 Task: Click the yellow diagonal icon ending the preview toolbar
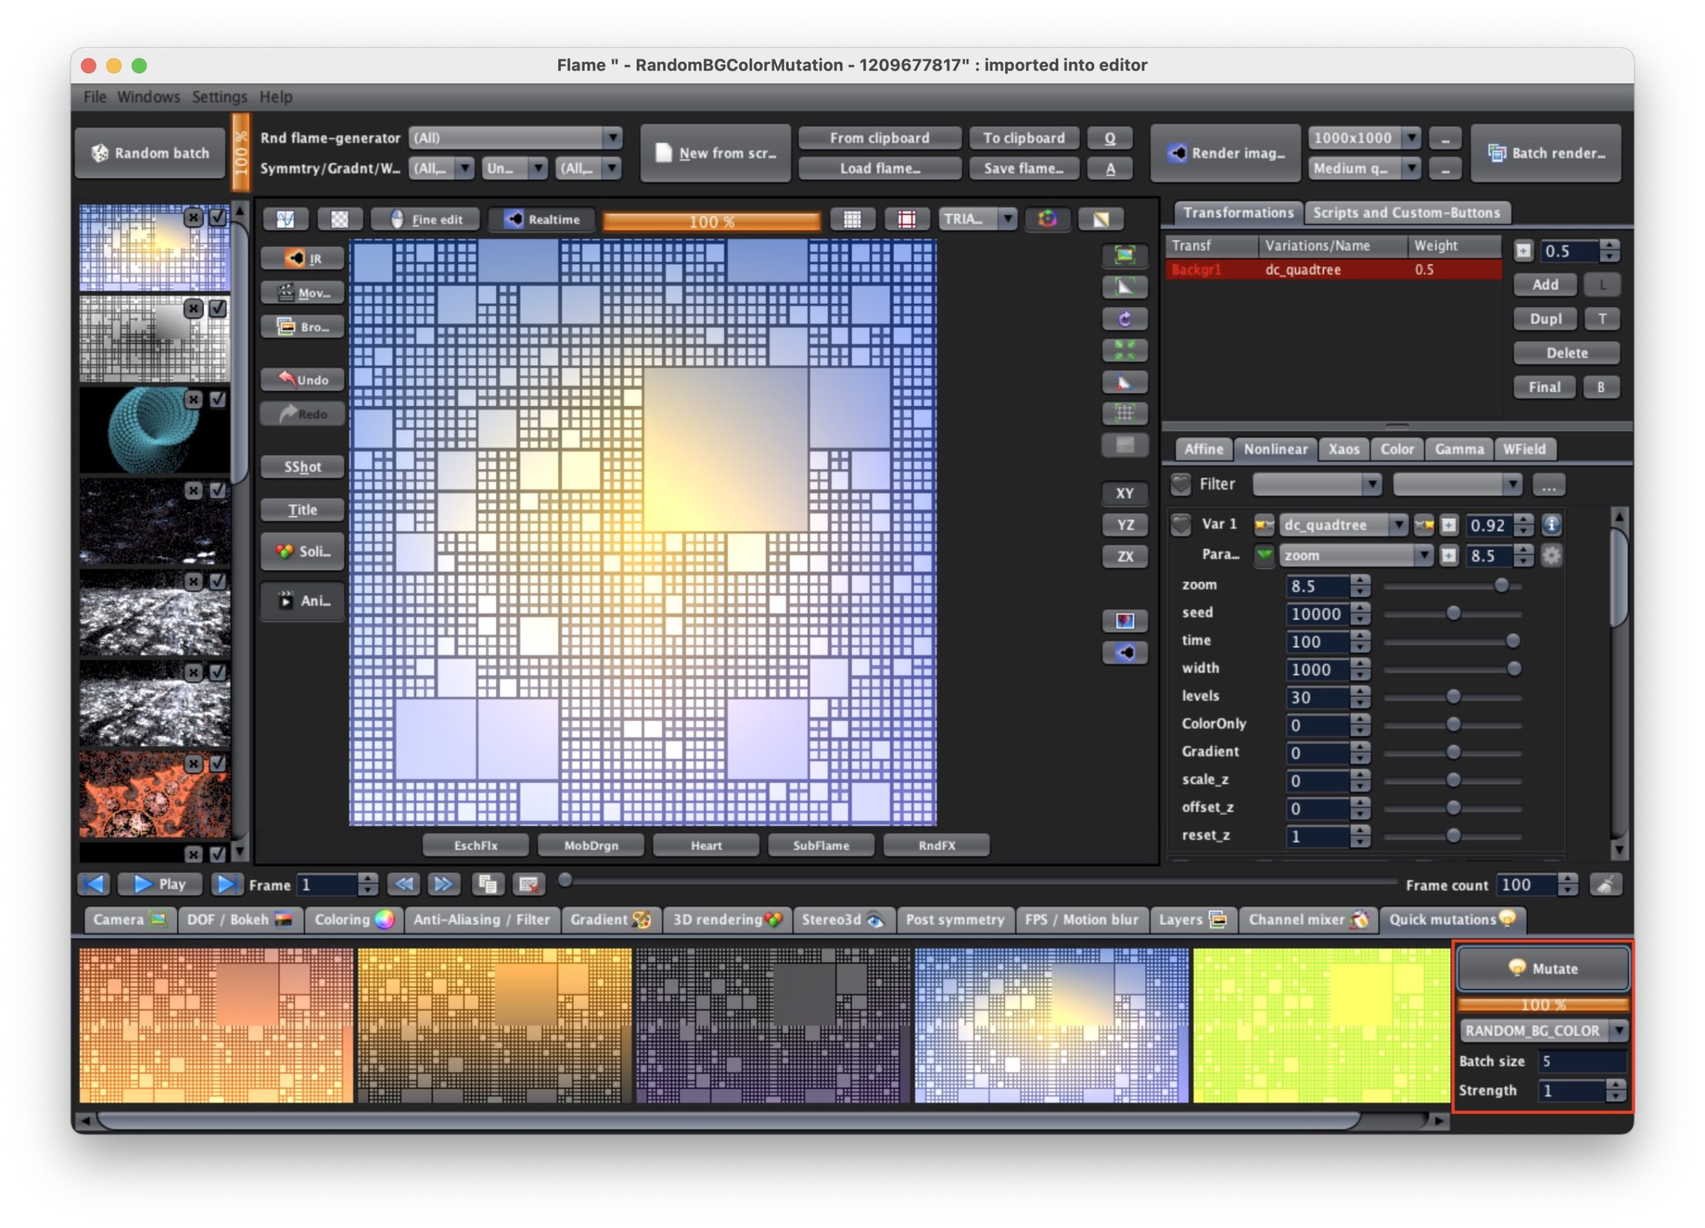(x=1100, y=218)
